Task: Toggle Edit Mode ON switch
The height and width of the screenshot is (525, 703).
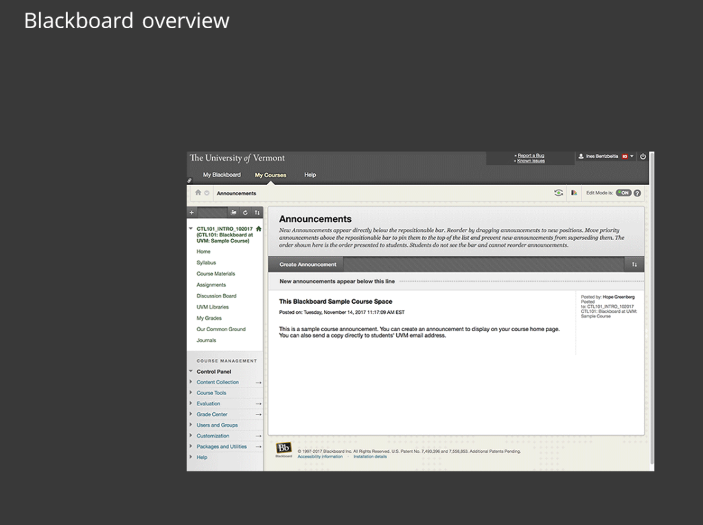Action: 623,193
